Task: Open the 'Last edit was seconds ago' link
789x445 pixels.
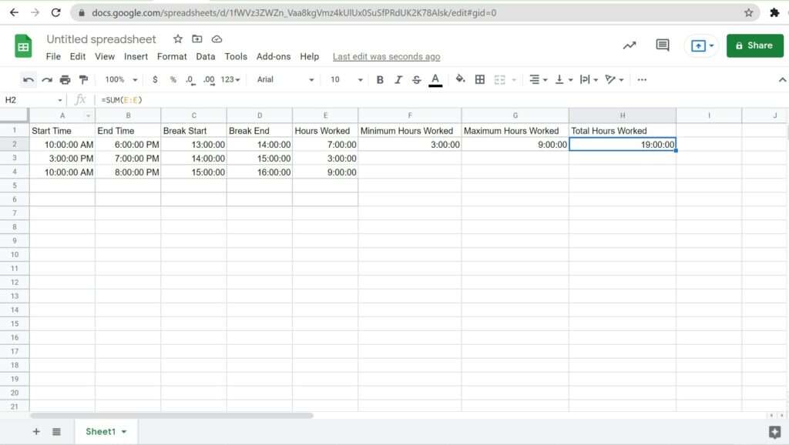Action: pyautogui.click(x=386, y=56)
